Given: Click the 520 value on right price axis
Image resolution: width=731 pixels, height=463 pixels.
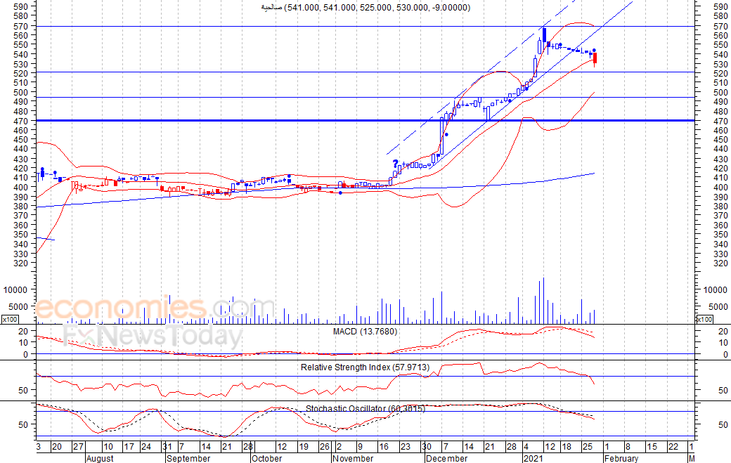Looking at the screenshot, I should pos(720,74).
